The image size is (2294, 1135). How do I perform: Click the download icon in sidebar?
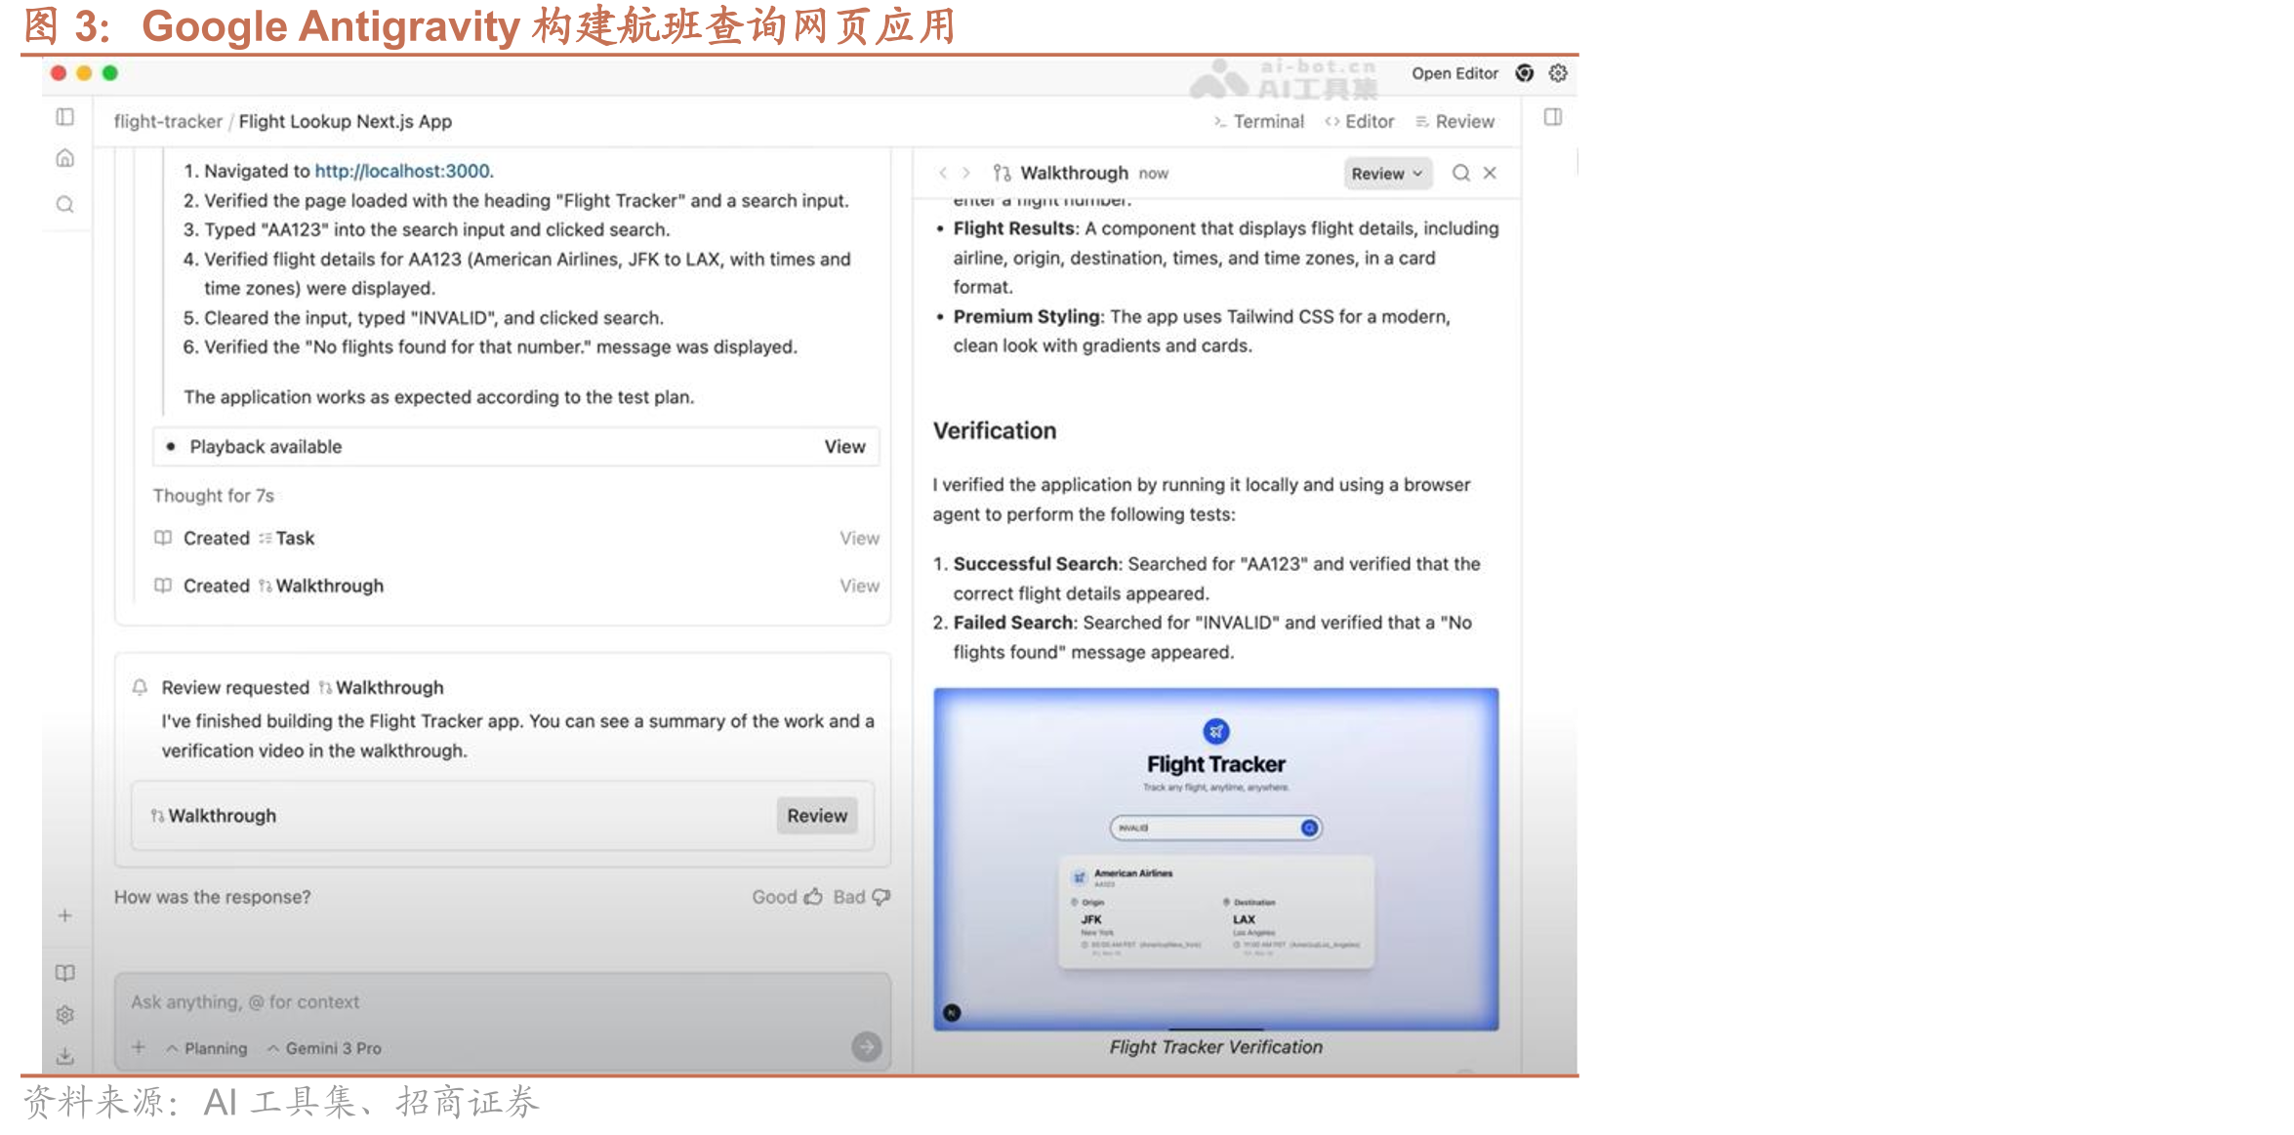point(65,1056)
